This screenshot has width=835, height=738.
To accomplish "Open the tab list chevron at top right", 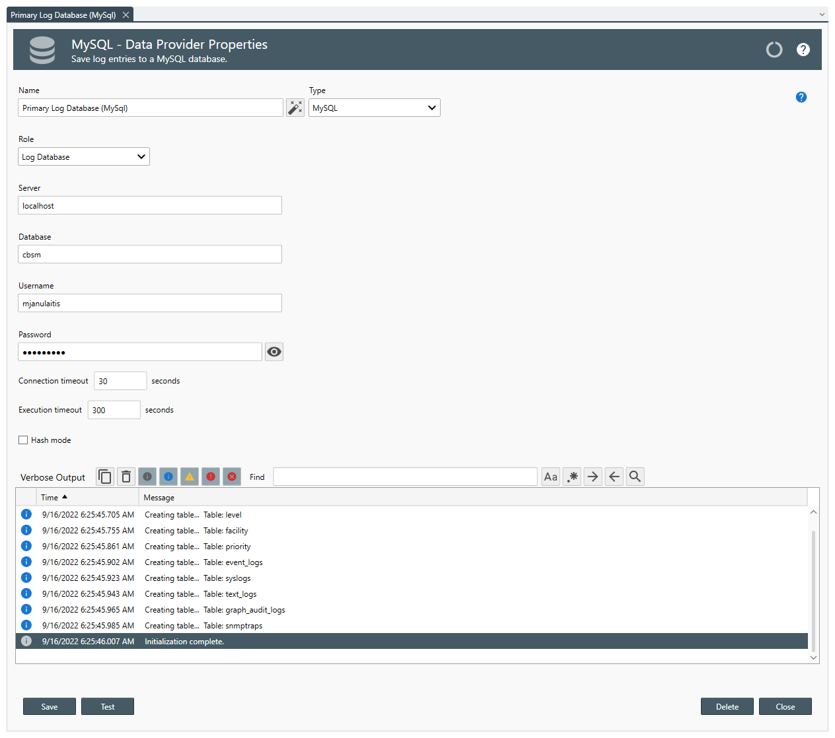I will pyautogui.click(x=822, y=15).
